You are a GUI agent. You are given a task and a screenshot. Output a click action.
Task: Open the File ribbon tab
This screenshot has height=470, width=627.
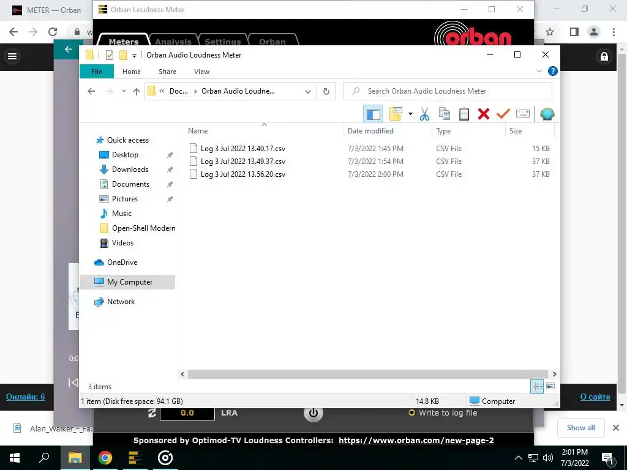[x=96, y=72]
